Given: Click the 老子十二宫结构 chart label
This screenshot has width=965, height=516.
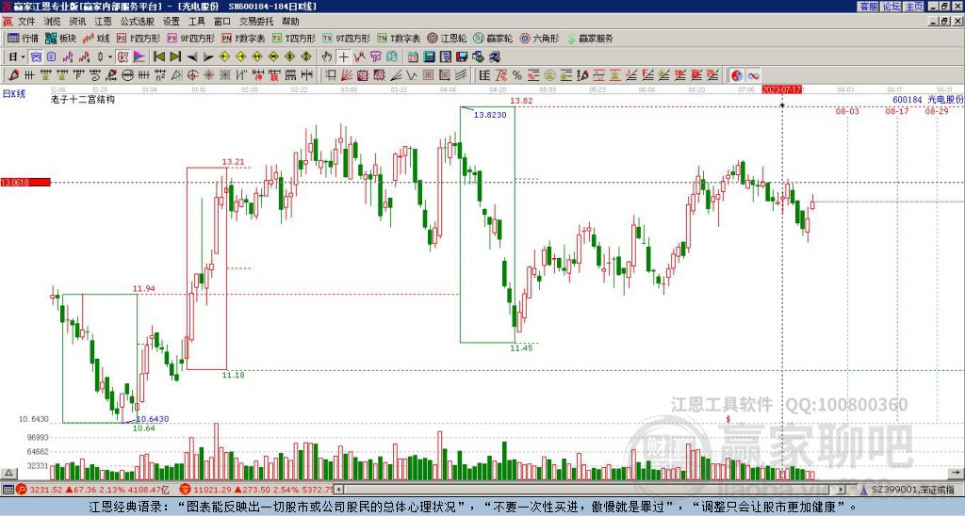Looking at the screenshot, I should click(x=83, y=99).
